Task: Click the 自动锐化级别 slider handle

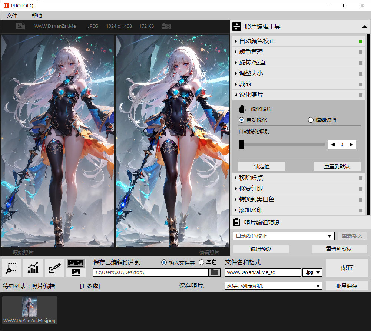Action: (241, 144)
